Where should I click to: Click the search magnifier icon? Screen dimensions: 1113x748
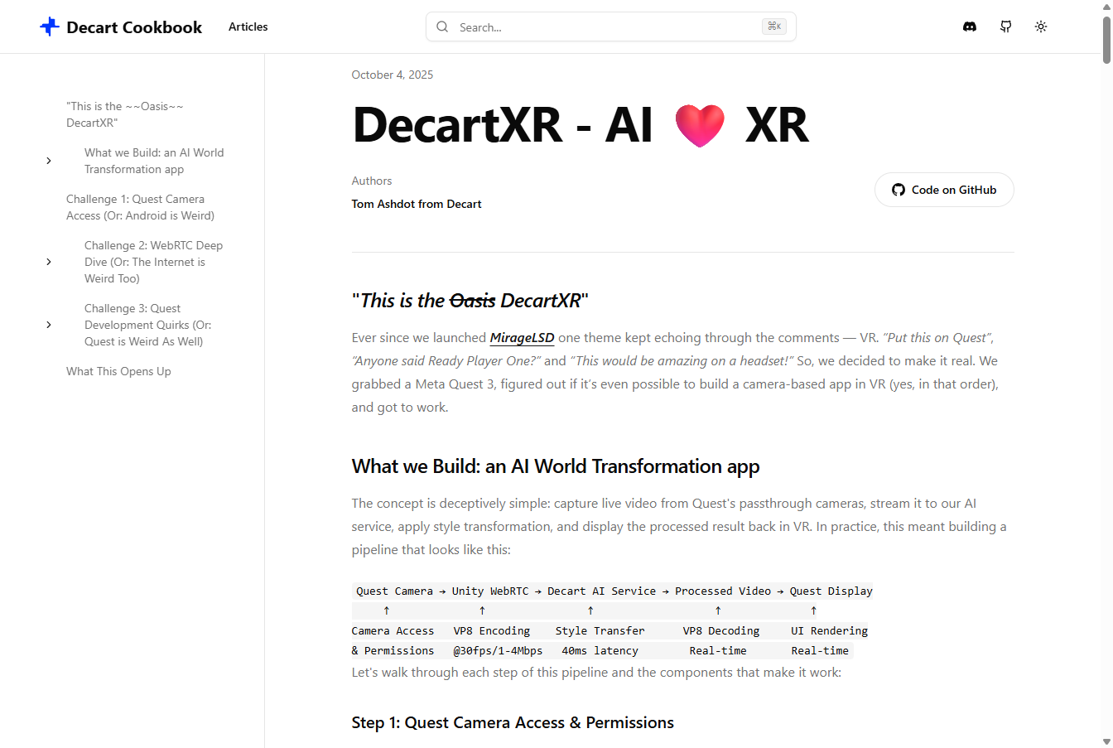point(442,27)
